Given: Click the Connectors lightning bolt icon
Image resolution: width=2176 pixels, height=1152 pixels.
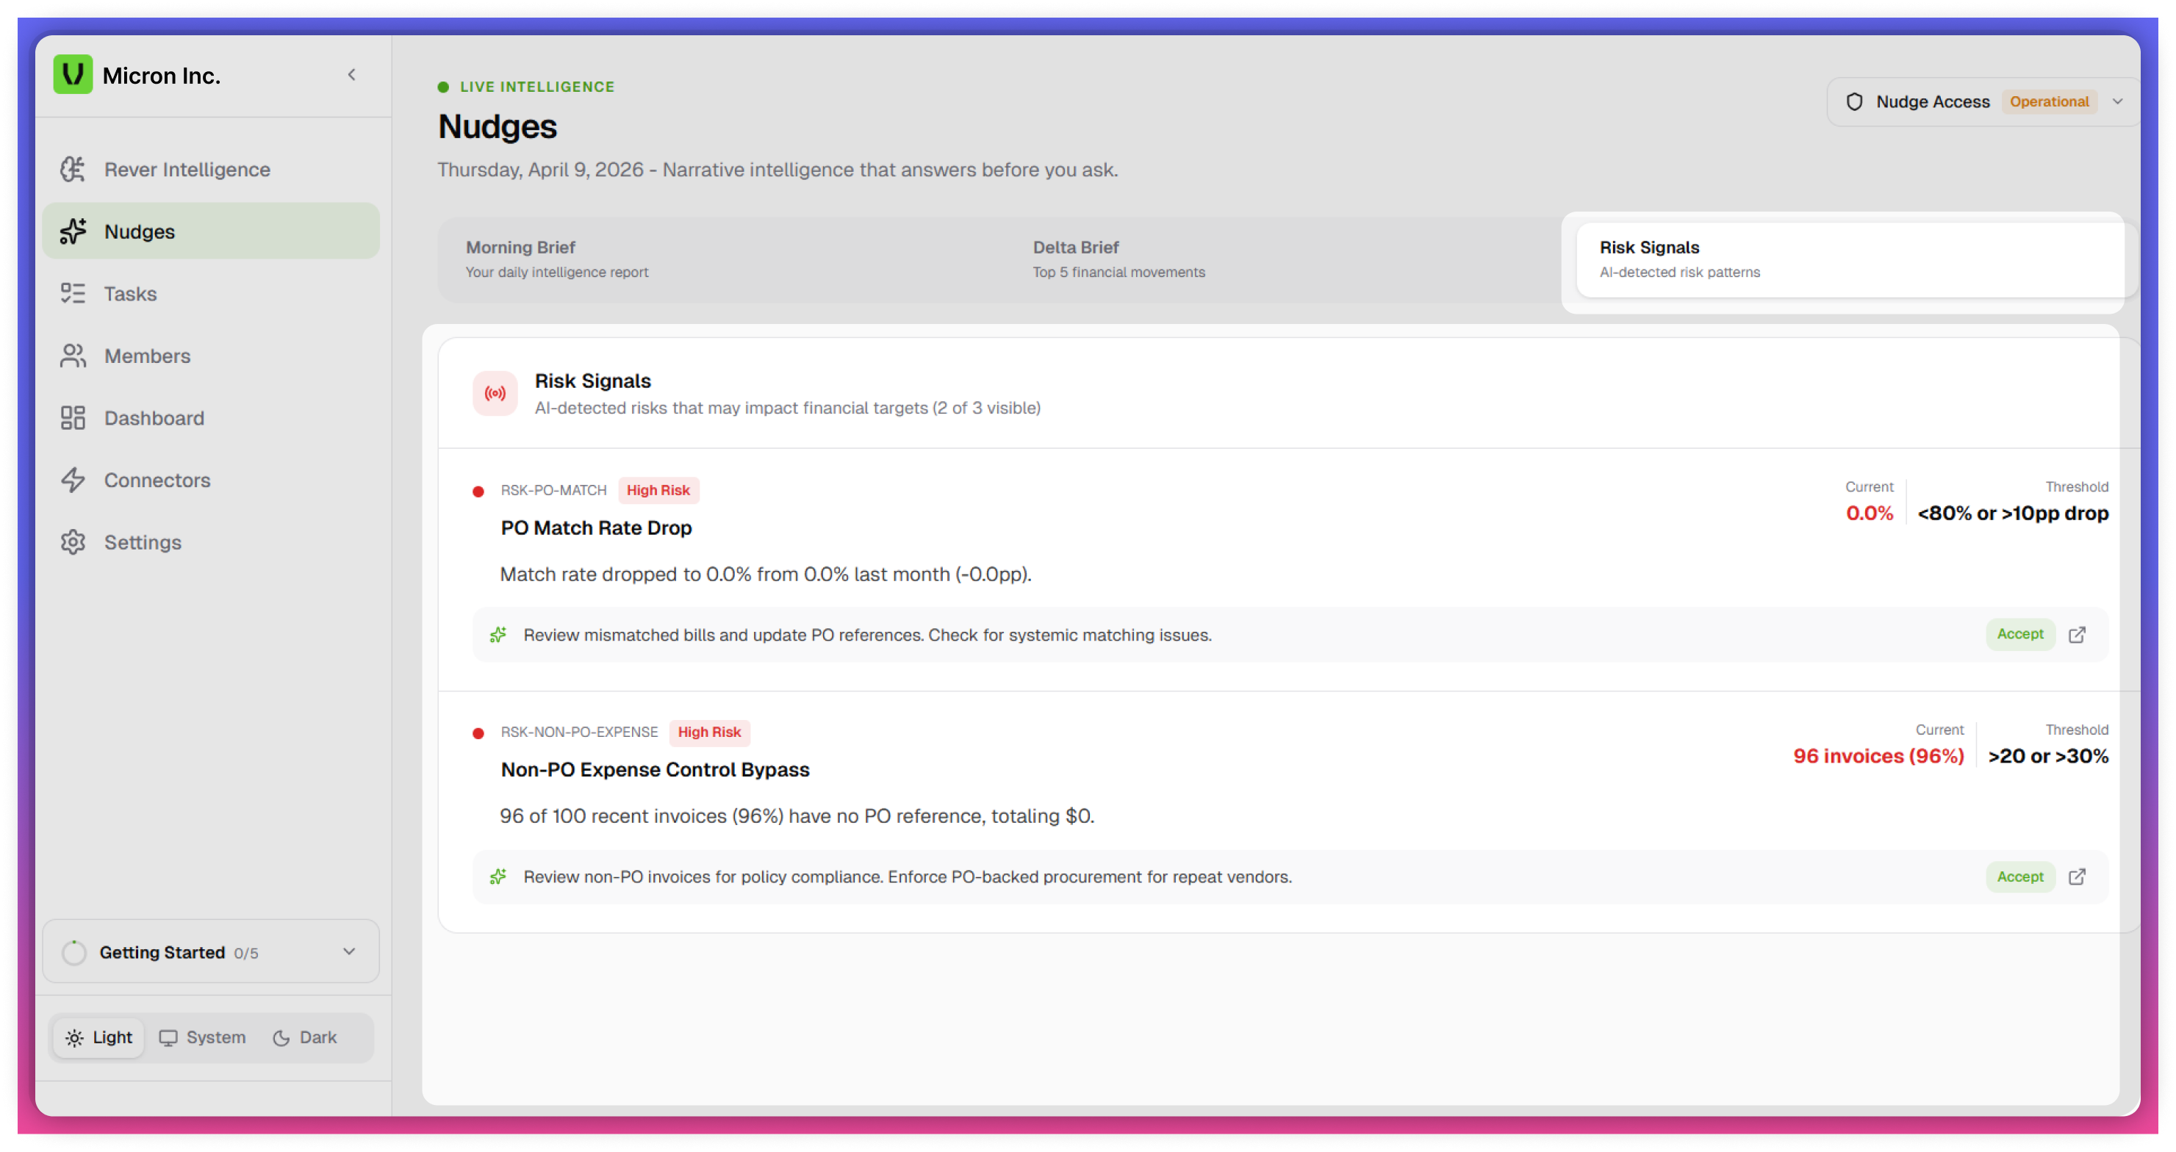Looking at the screenshot, I should click(73, 480).
